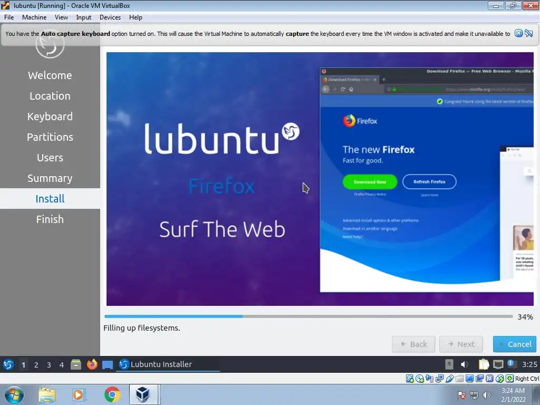The image size is (540, 405).
Task: Open Windows Media Player from taskbar
Action: (x=79, y=394)
